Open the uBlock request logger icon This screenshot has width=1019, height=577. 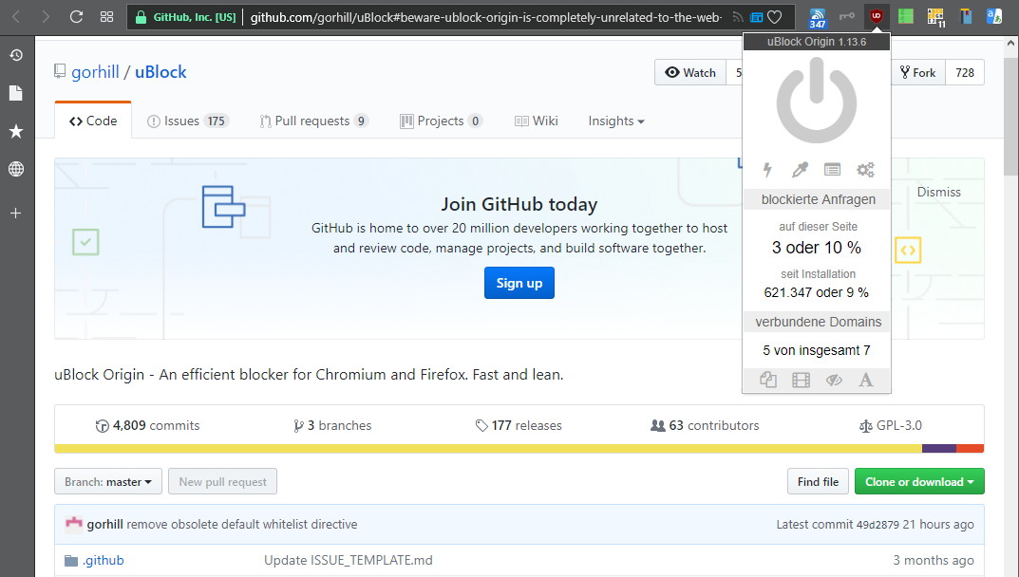(833, 170)
